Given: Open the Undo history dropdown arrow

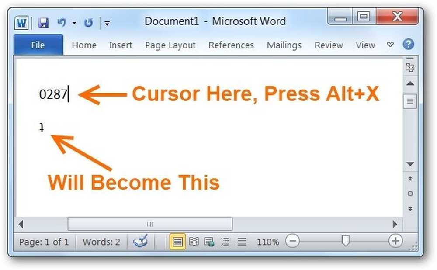Looking at the screenshot, I should 74,23.
